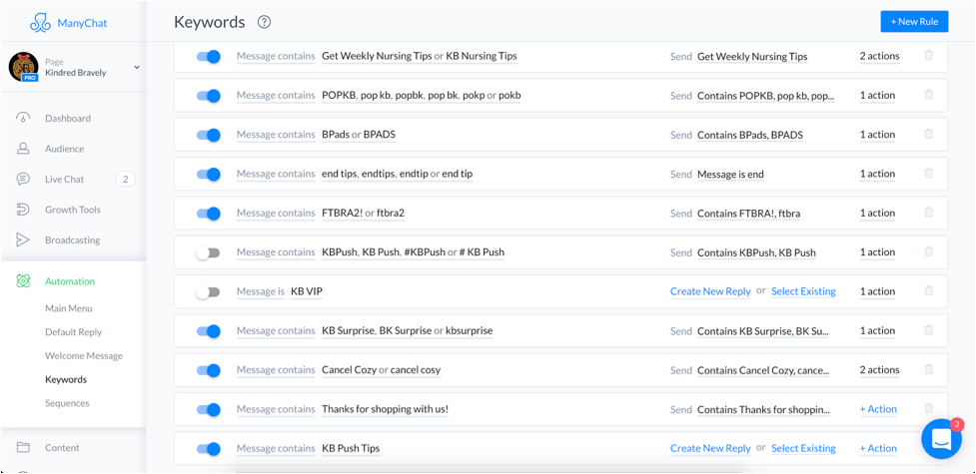This screenshot has width=976, height=474.
Task: Open 'Message contains' dropdown for KB Push Tips
Action: pos(276,448)
